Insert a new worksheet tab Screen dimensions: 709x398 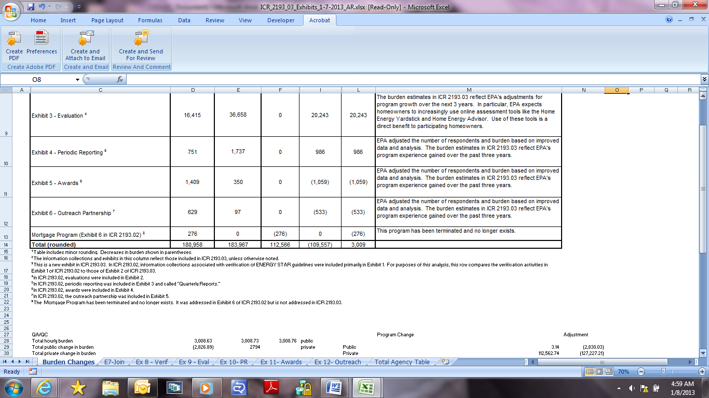(x=445, y=362)
